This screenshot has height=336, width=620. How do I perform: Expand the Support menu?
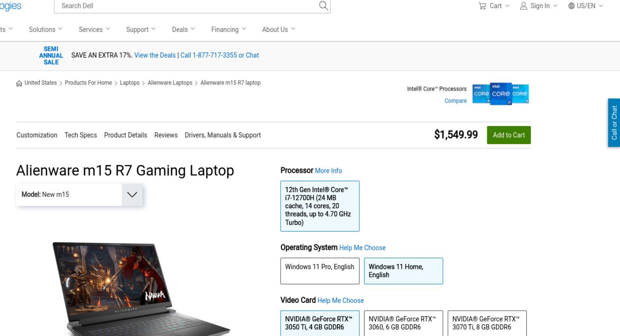(140, 29)
